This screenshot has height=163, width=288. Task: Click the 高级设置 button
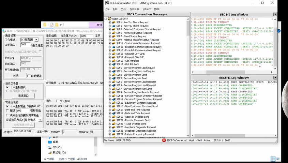[42, 132]
